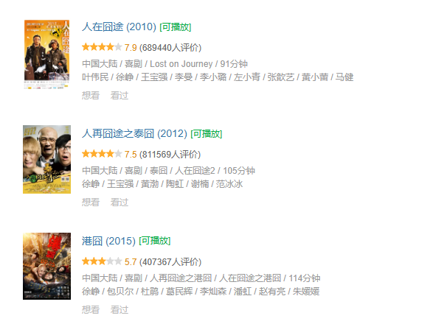Open the 港囧 (2015) movie title link
The image size is (433, 324).
(108, 241)
